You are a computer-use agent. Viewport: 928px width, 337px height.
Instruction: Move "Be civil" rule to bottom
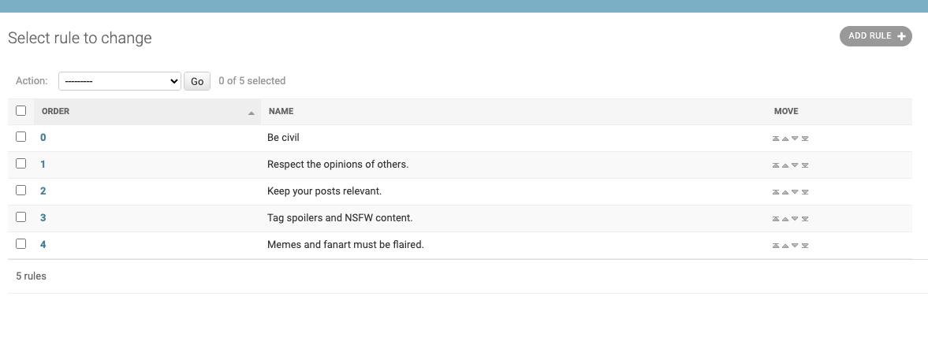[x=805, y=139]
